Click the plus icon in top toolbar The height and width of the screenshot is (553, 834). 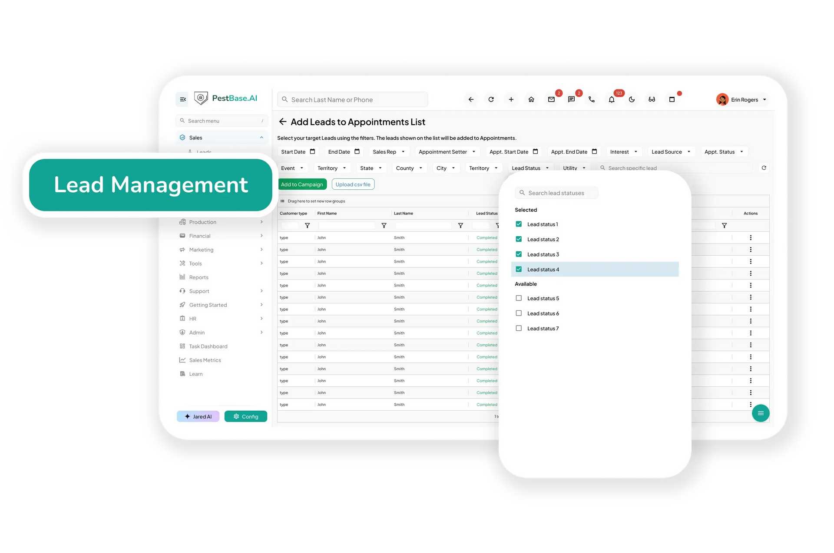(x=511, y=99)
